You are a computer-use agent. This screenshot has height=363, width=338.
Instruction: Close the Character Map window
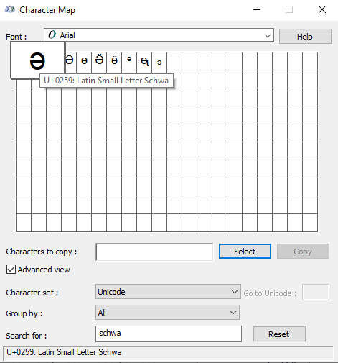(322, 9)
